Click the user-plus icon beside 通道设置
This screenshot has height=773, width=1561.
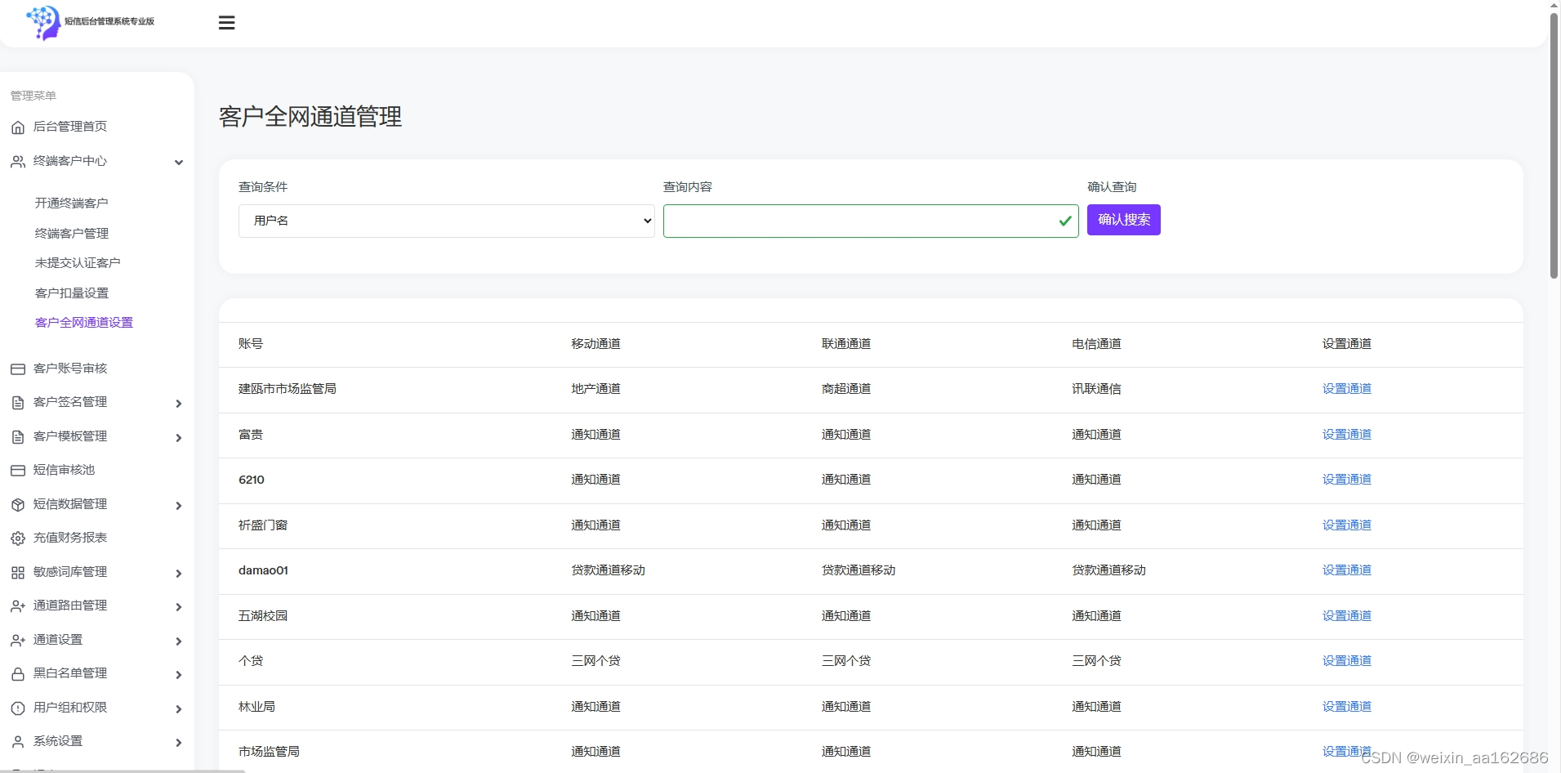coord(18,641)
